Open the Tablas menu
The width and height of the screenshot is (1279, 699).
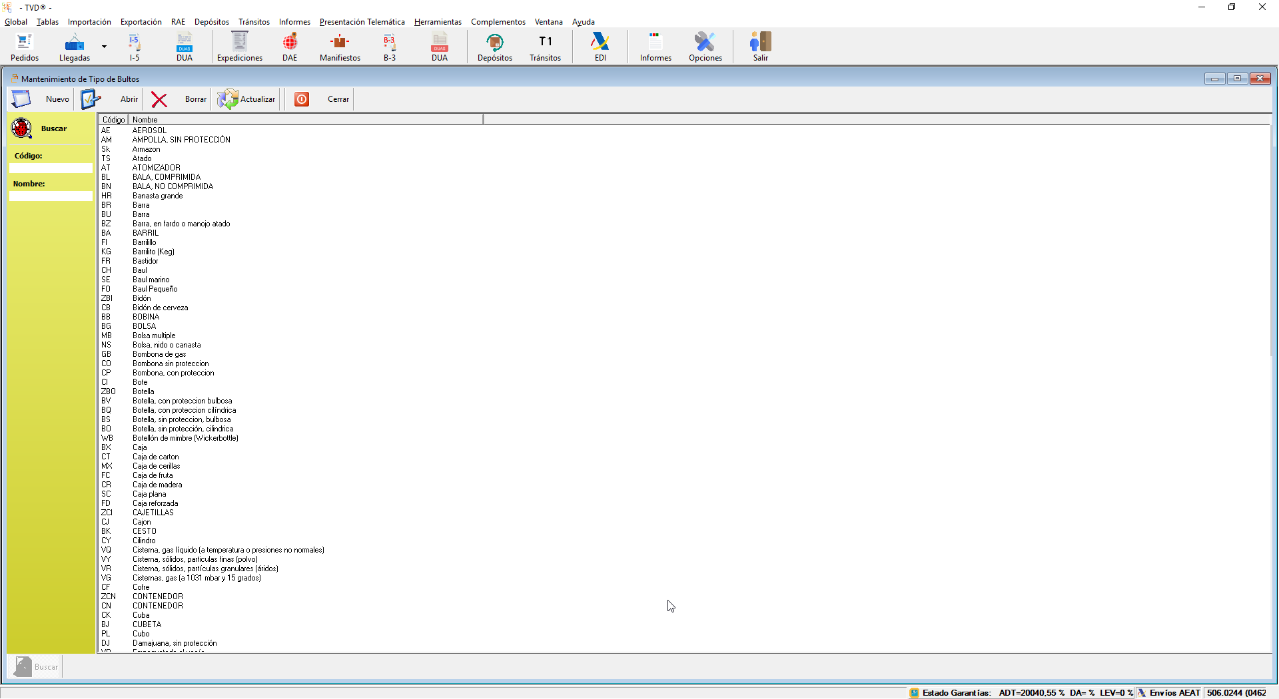pos(47,22)
